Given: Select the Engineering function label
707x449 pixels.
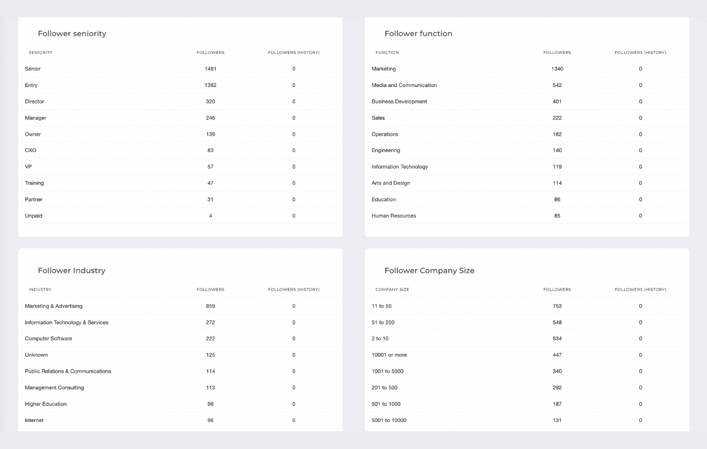Looking at the screenshot, I should tap(385, 150).
